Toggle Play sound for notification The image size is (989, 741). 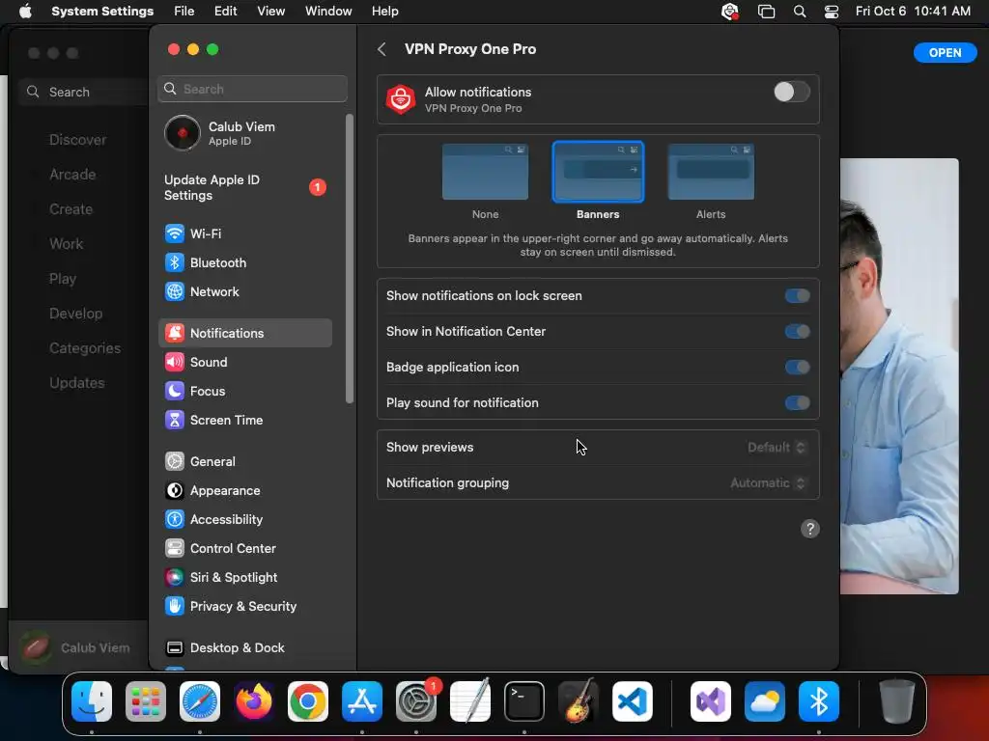[x=797, y=402]
